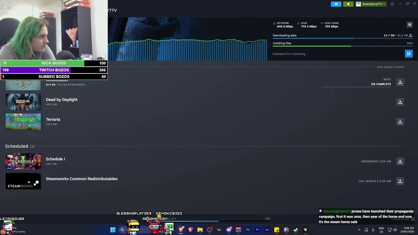
Task: Open Photoshop from taskbar
Action: tap(248, 230)
